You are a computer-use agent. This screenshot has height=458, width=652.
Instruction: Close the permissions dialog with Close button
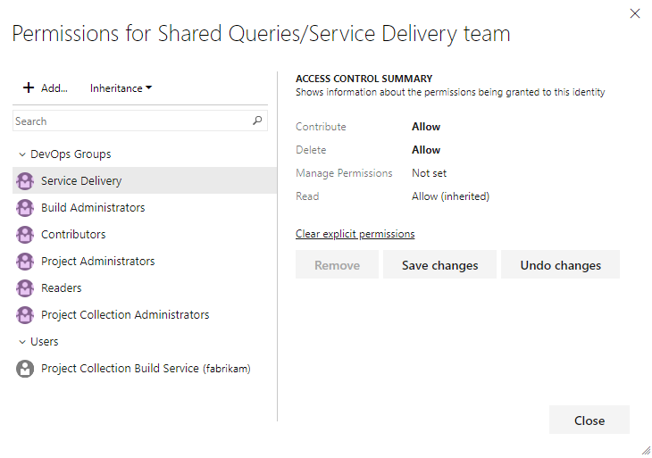589,421
